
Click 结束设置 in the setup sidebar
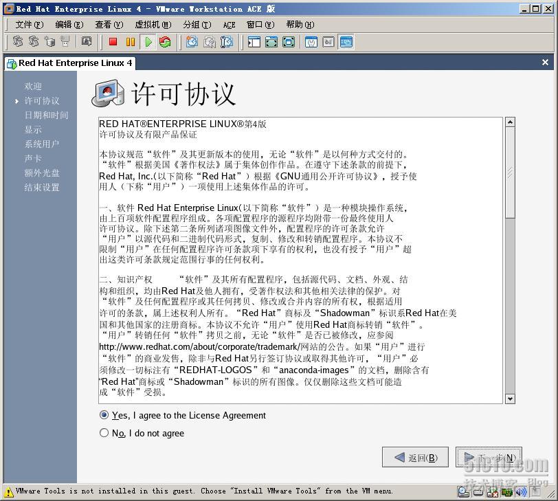(42, 188)
